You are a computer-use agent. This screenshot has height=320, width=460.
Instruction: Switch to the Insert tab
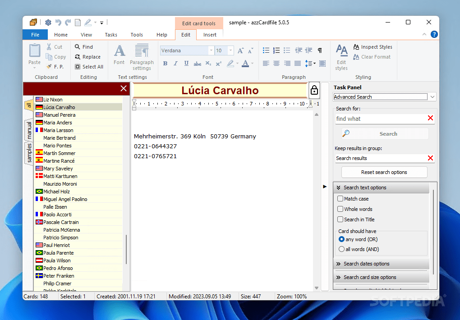[x=209, y=34]
